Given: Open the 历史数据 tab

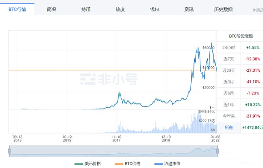Looking at the screenshot, I should click(223, 10).
